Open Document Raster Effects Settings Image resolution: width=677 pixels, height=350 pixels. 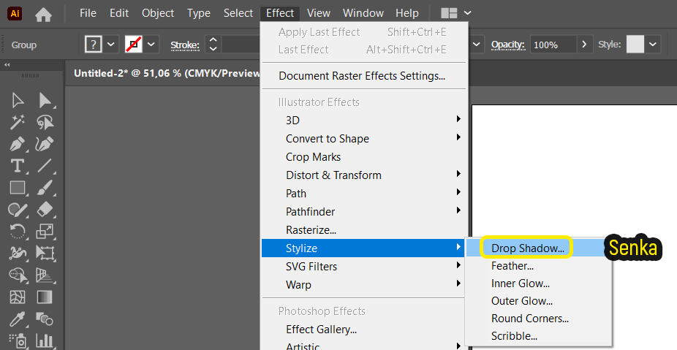coord(362,76)
